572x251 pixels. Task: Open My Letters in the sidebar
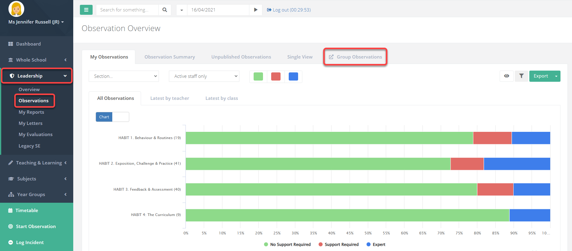point(31,123)
